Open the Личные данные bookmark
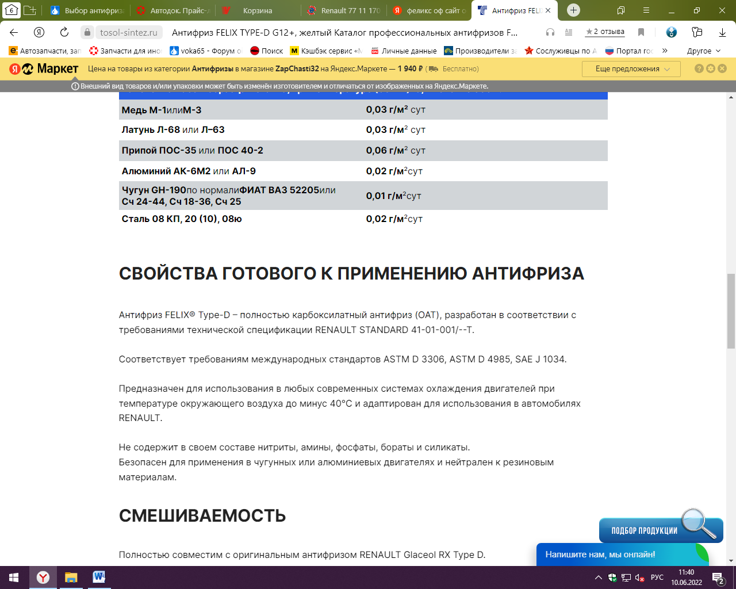 [x=404, y=51]
